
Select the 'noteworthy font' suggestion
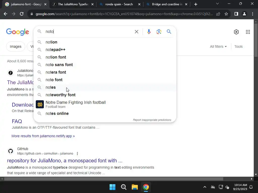pyautogui.click(x=105, y=95)
